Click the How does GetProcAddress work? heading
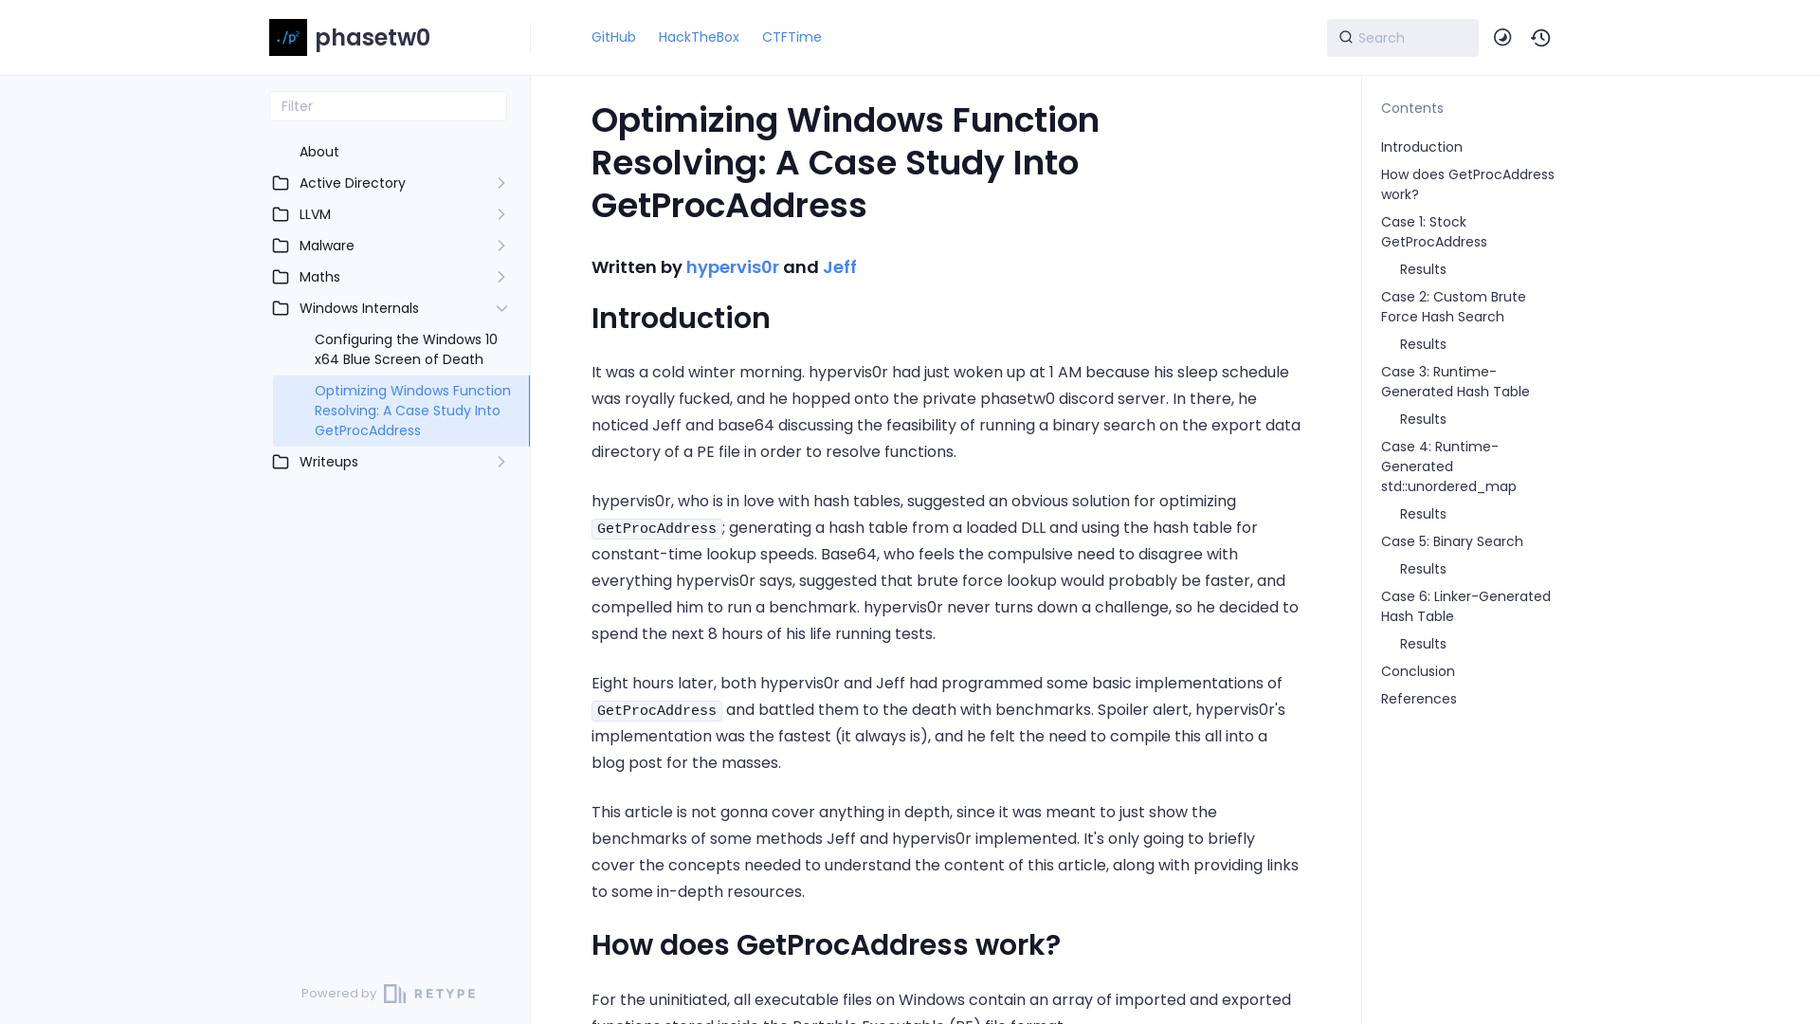 (826, 945)
